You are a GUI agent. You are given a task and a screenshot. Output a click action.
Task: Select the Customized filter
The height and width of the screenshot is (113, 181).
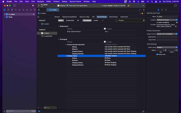[70, 20]
